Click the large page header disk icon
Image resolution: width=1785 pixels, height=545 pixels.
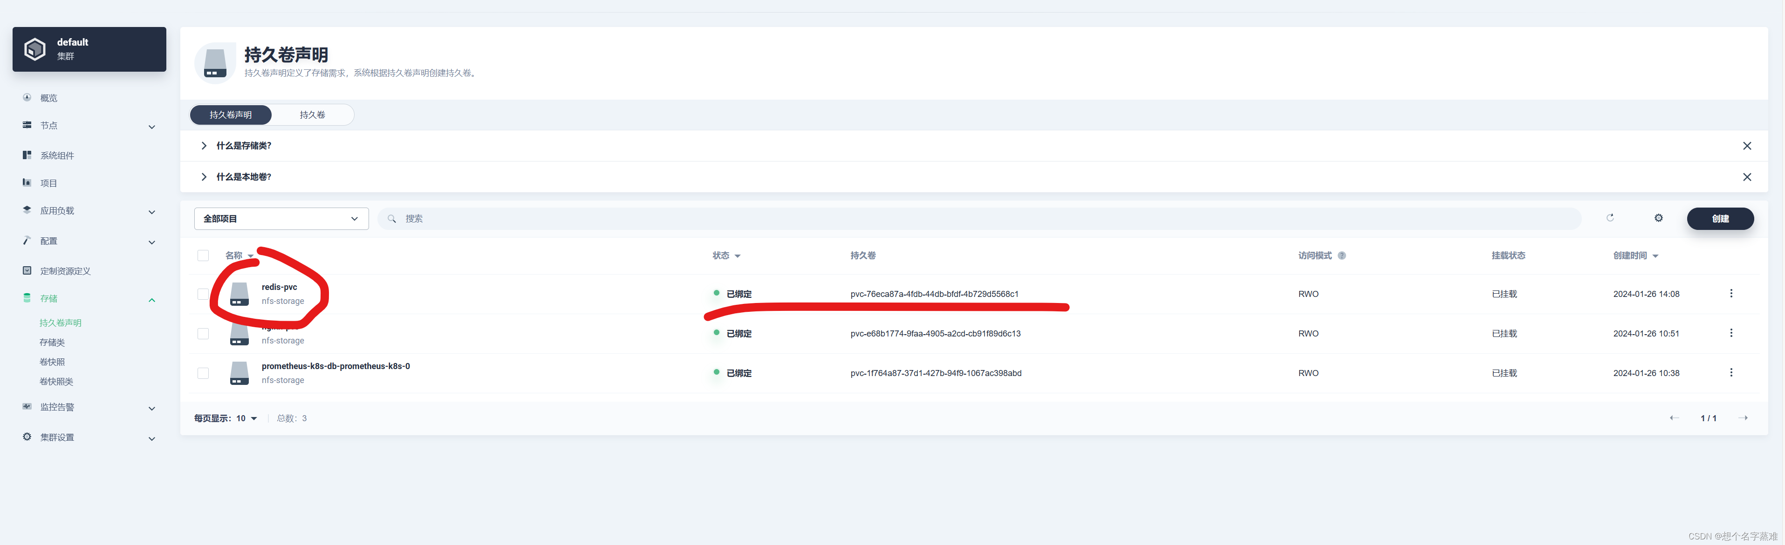tap(216, 63)
